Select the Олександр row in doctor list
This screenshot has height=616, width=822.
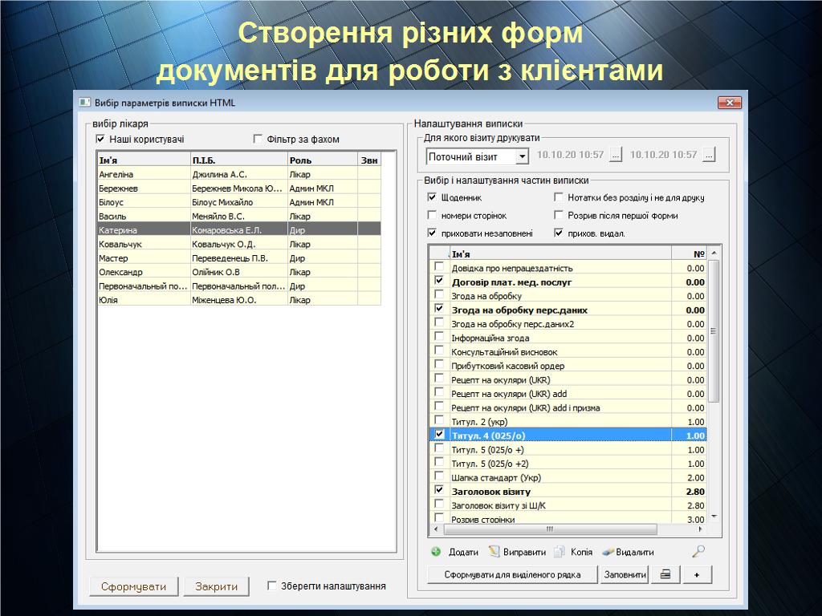[x=143, y=272]
